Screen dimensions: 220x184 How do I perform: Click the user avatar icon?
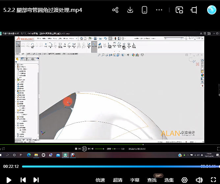(x=211, y=10)
